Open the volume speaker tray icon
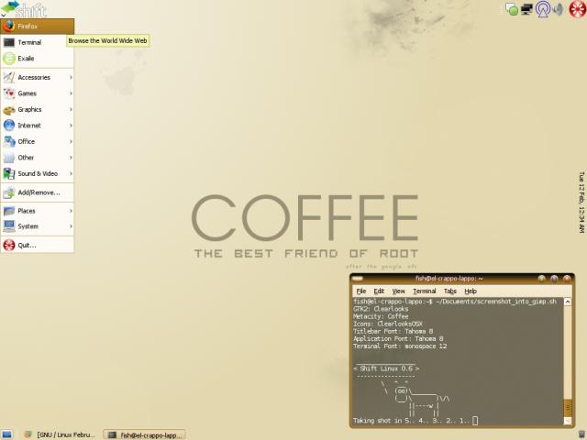Screen dimensions: 587x440 [559, 9]
